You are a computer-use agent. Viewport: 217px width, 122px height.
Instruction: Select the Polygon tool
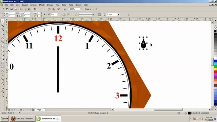click(2, 54)
